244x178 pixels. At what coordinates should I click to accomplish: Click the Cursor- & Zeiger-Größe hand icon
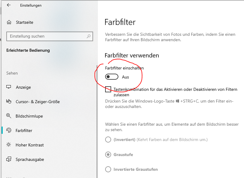pos(9,101)
